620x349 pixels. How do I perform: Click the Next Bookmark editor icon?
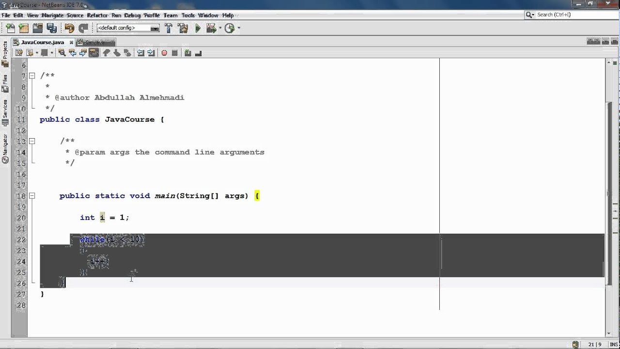tap(117, 53)
